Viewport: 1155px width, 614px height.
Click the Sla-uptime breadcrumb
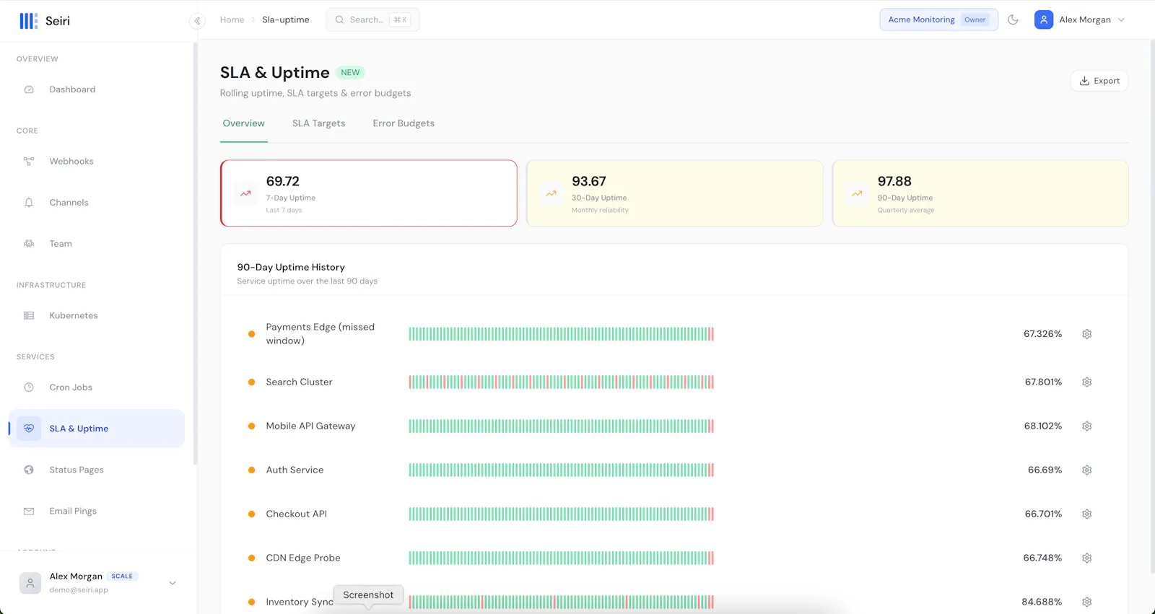tap(285, 20)
